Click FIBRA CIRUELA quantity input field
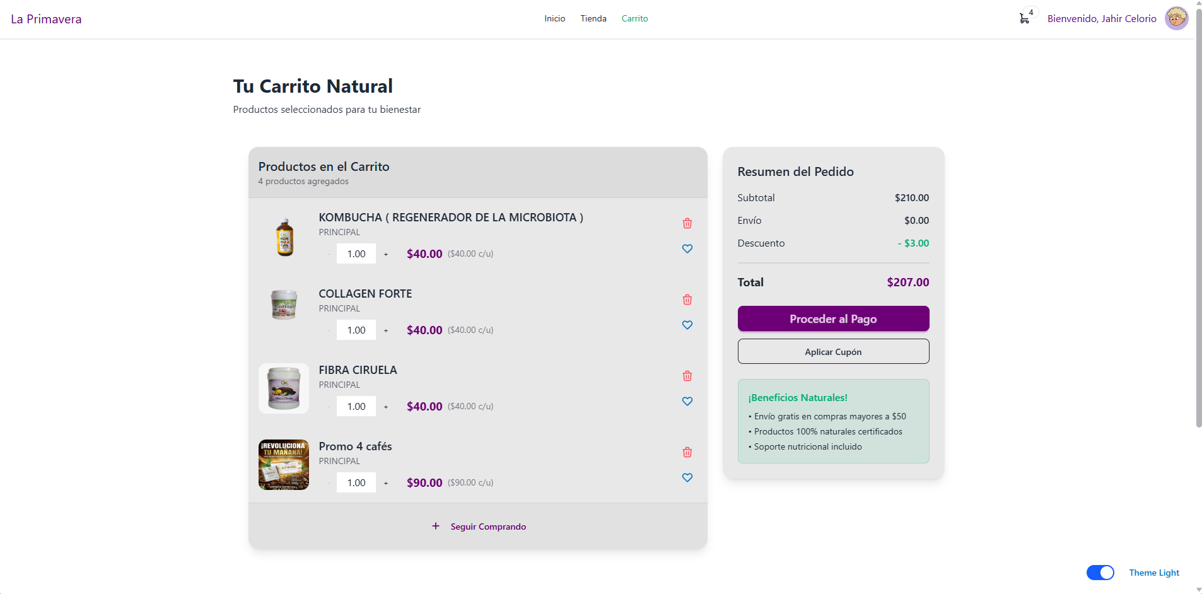The height and width of the screenshot is (594, 1202). pyautogui.click(x=356, y=407)
